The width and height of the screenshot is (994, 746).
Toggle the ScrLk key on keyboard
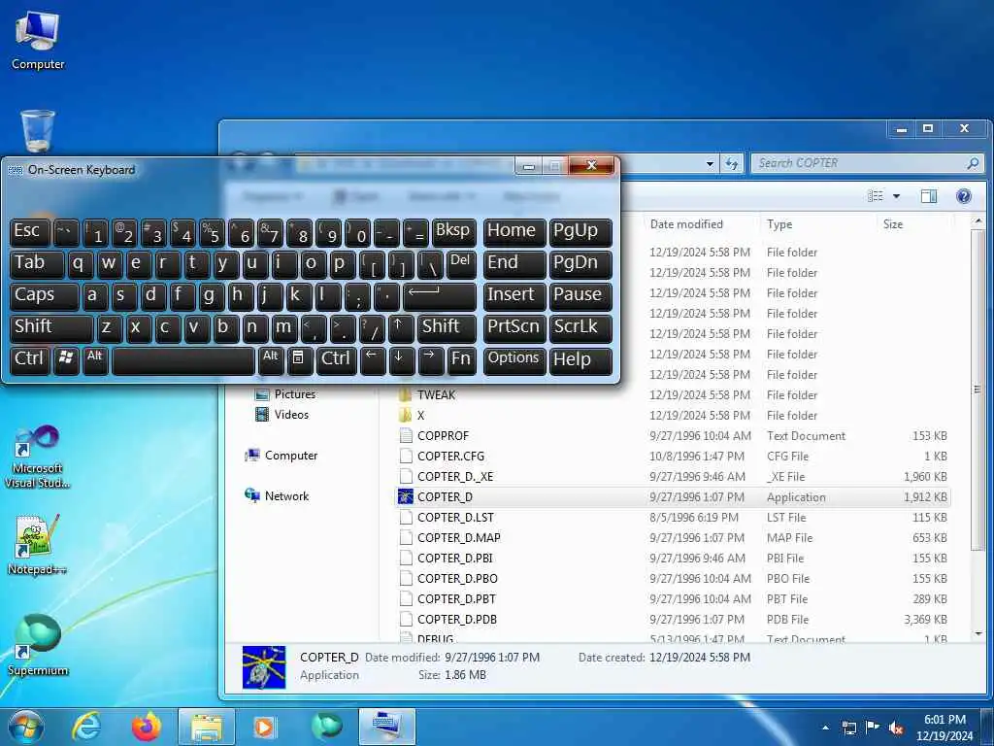pyautogui.click(x=580, y=327)
